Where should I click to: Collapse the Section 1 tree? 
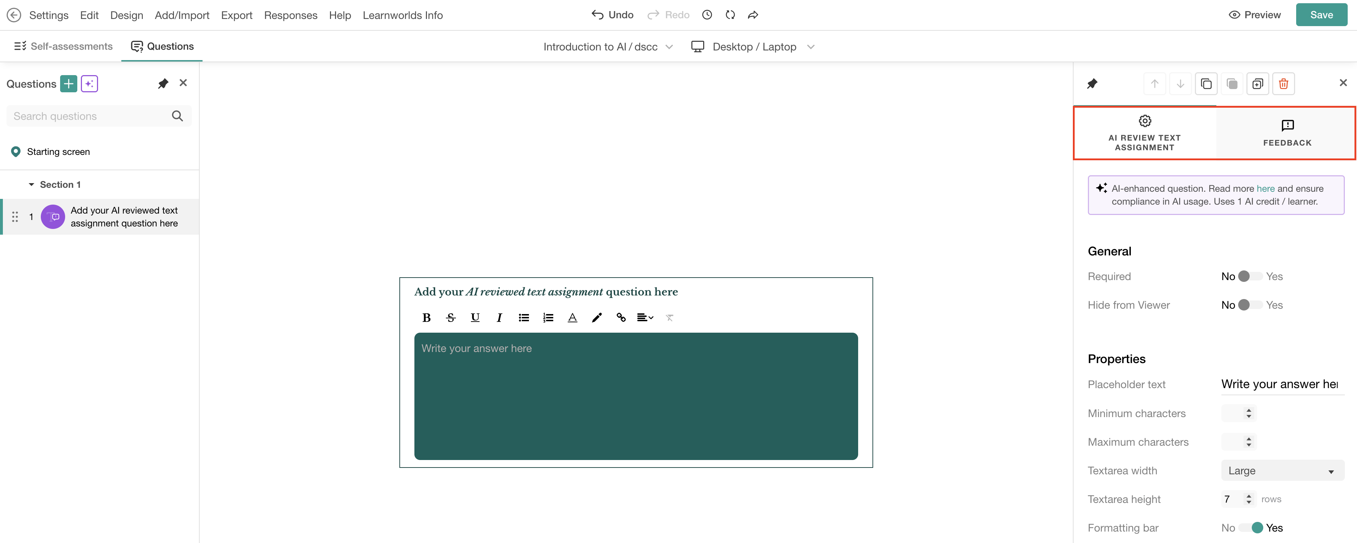coord(31,185)
